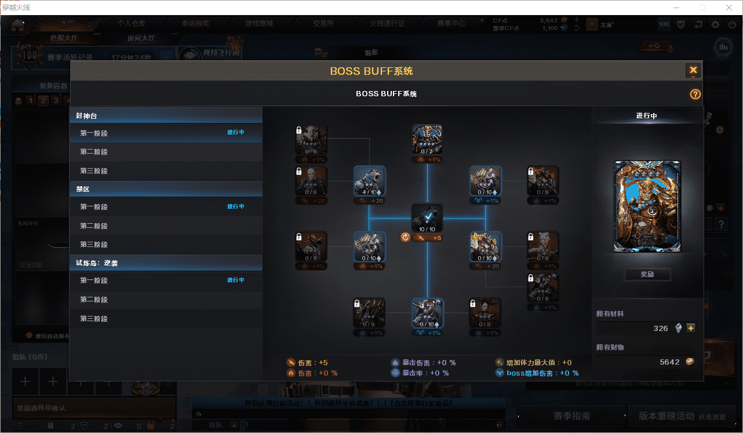
Task: Open the 幸运抽奖 tab
Action: pyautogui.click(x=195, y=24)
